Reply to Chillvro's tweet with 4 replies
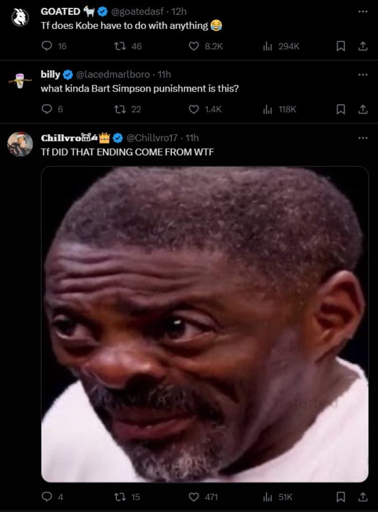The image size is (378, 512). click(47, 497)
